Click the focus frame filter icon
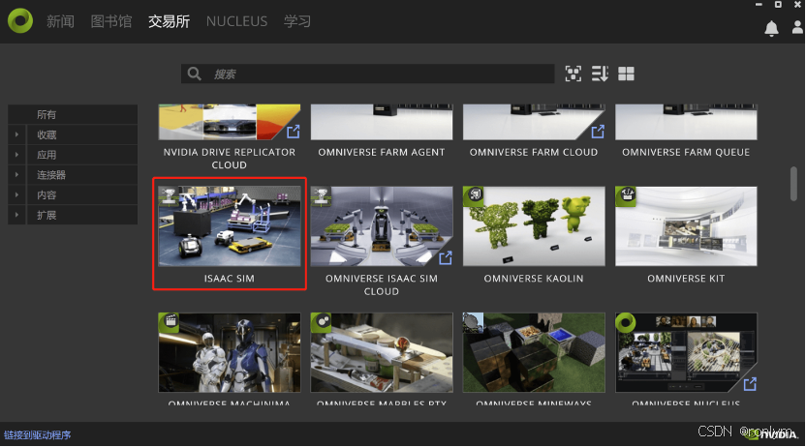 [573, 74]
